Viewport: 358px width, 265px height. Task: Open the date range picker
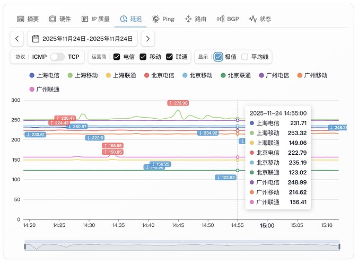pos(82,39)
